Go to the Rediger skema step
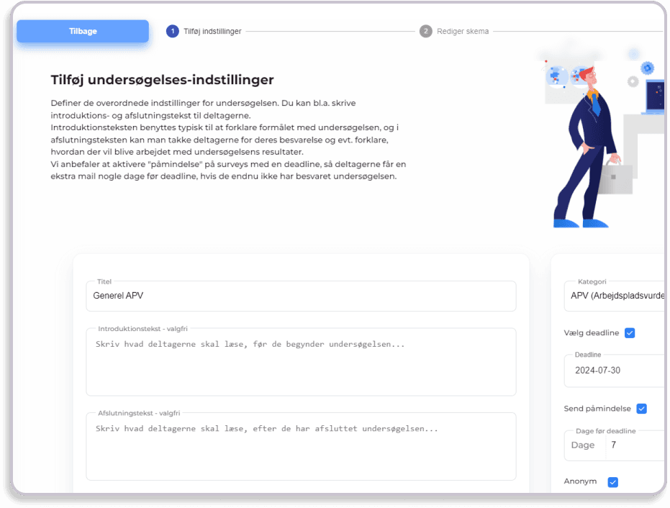This screenshot has height=508, width=670. pyautogui.click(x=463, y=32)
